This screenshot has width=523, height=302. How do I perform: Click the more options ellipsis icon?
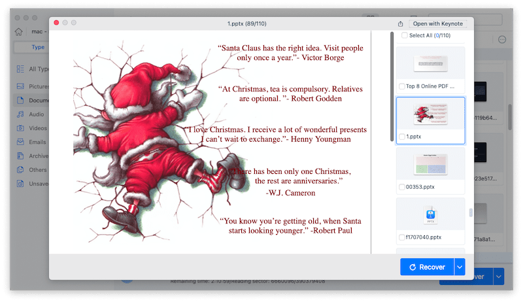click(502, 40)
